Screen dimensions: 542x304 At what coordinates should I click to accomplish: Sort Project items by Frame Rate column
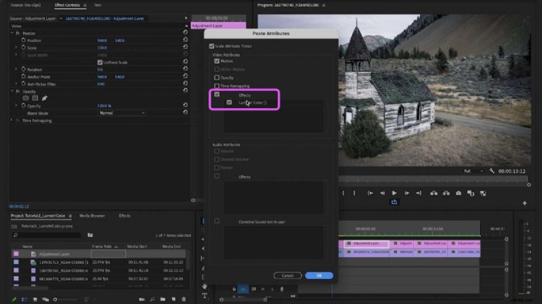tap(102, 246)
